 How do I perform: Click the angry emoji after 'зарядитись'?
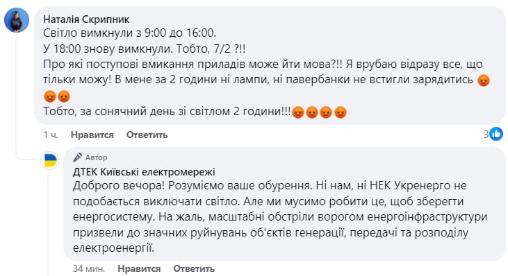click(484, 80)
